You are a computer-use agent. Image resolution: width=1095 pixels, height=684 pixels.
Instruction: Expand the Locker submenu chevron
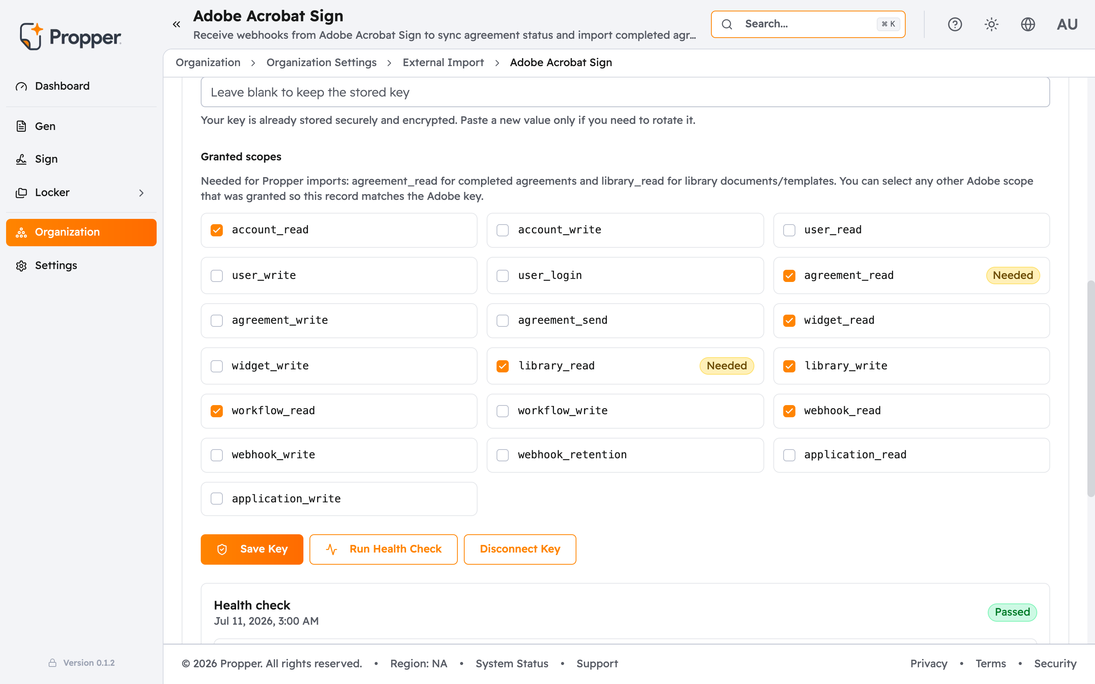(x=141, y=193)
